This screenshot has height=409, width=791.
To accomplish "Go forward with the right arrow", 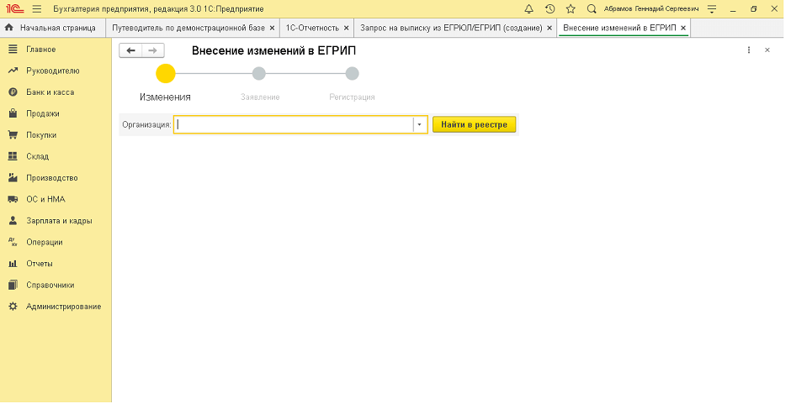I will click(x=153, y=50).
